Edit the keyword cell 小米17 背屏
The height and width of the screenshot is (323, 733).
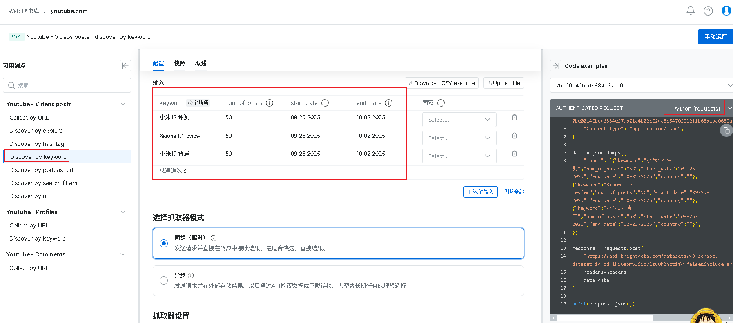click(174, 154)
